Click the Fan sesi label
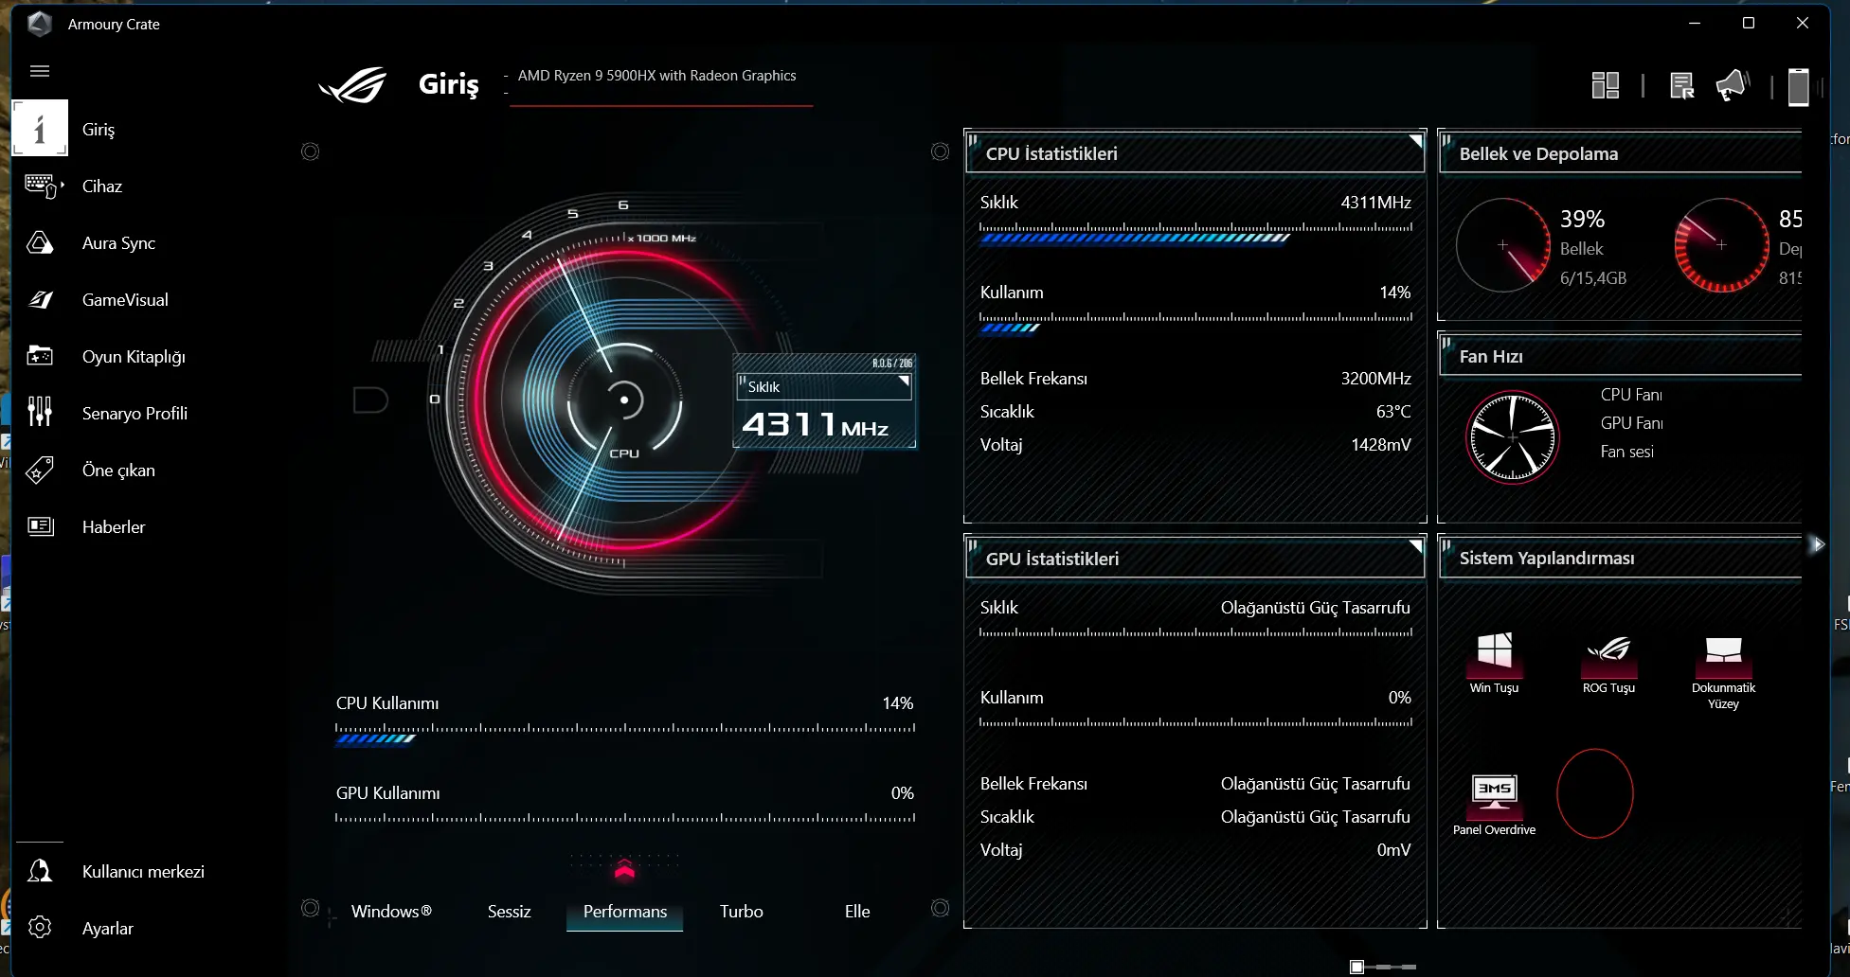The width and height of the screenshot is (1850, 977). [1627, 452]
